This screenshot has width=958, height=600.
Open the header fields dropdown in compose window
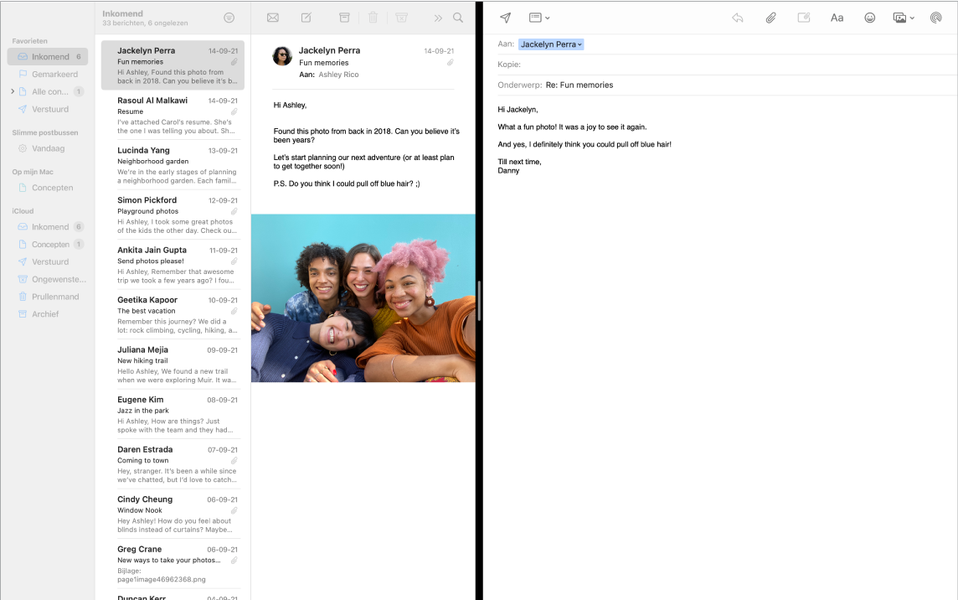(539, 17)
